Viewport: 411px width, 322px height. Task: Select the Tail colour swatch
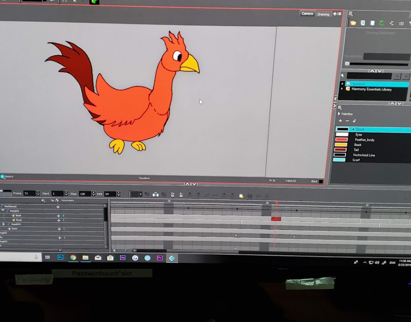coord(340,150)
